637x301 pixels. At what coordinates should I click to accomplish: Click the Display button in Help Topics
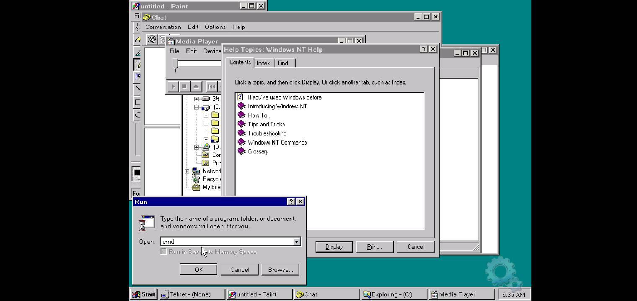[x=334, y=247]
